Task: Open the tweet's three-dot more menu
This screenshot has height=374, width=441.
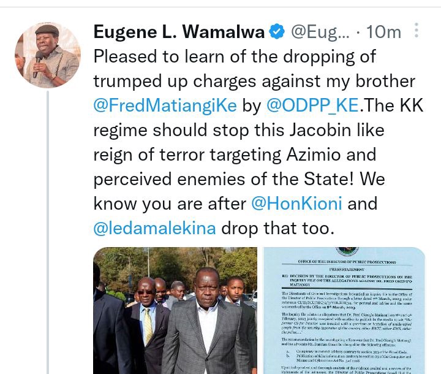Action: click(x=417, y=31)
